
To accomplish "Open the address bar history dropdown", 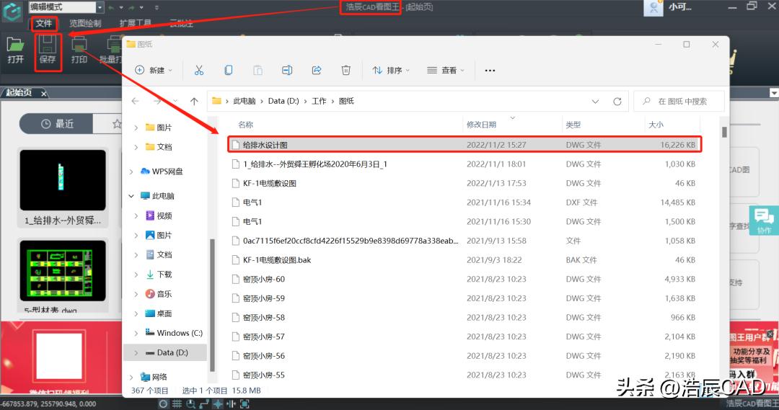I will pyautogui.click(x=595, y=102).
